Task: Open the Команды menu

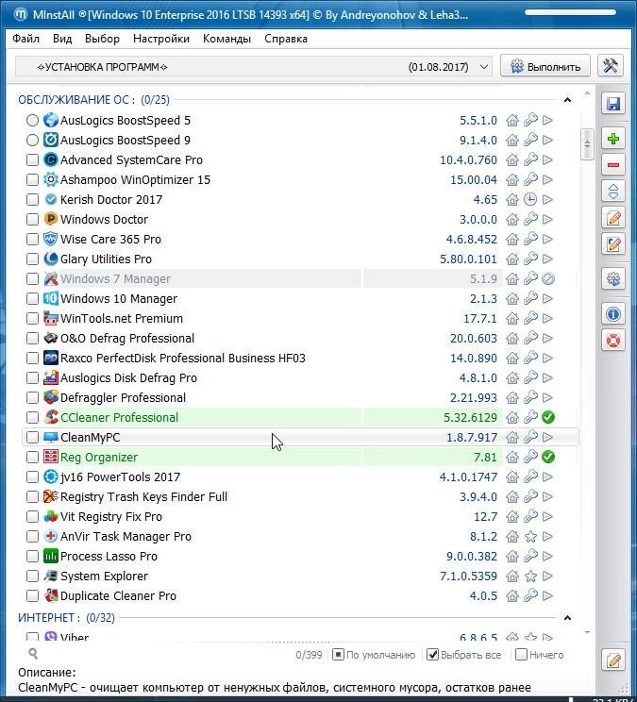Action: tap(226, 39)
